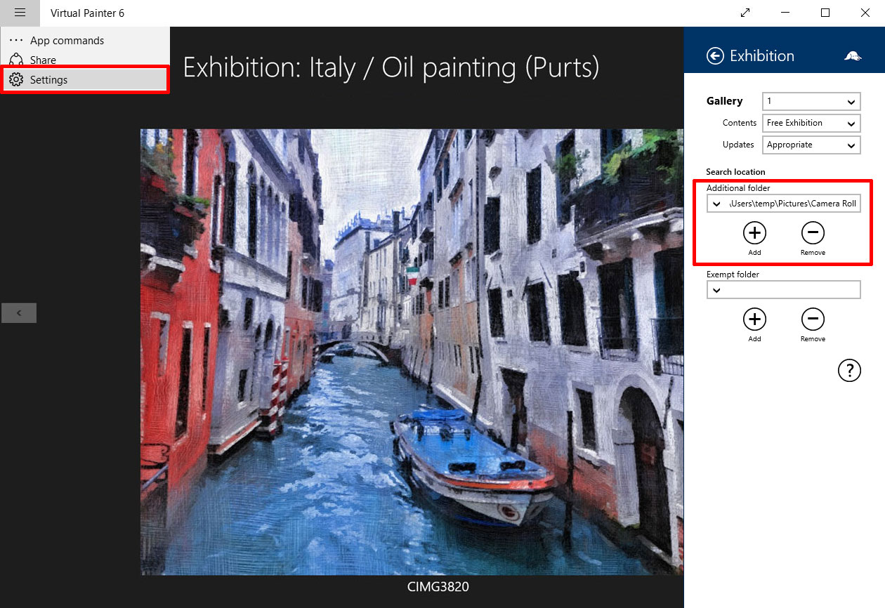Add an Exempt folder with plus icon
The height and width of the screenshot is (608, 885).
point(754,319)
